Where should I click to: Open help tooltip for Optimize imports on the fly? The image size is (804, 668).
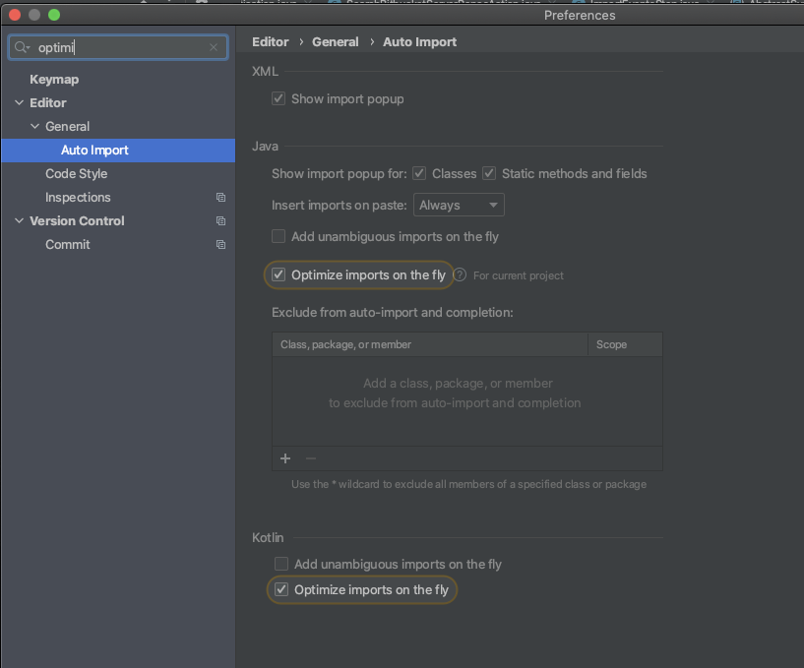[460, 275]
